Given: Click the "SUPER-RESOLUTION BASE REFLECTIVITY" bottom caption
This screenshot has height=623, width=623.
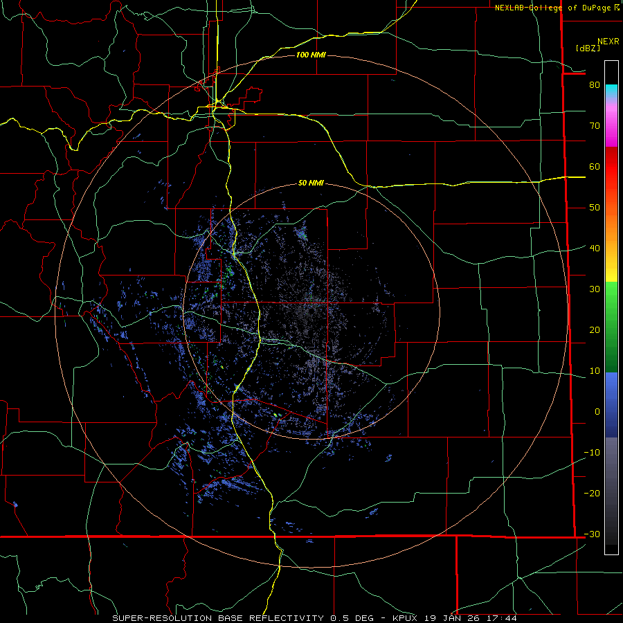Looking at the screenshot, I should pyautogui.click(x=218, y=618).
